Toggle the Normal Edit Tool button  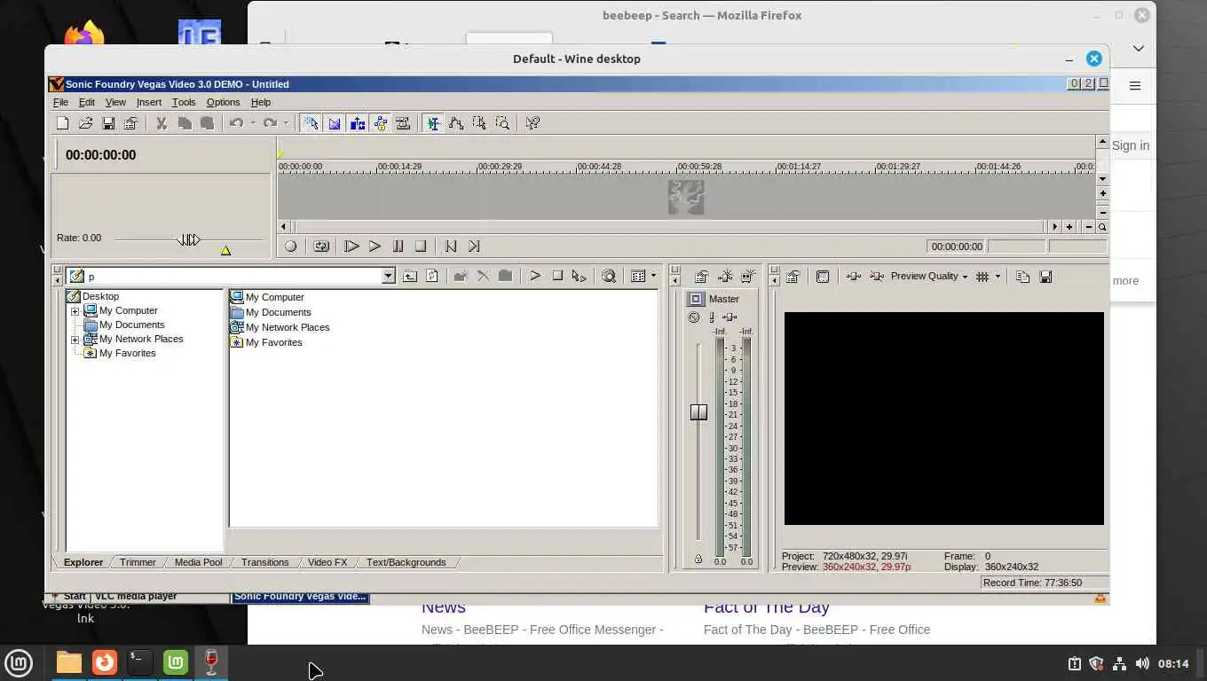point(433,123)
